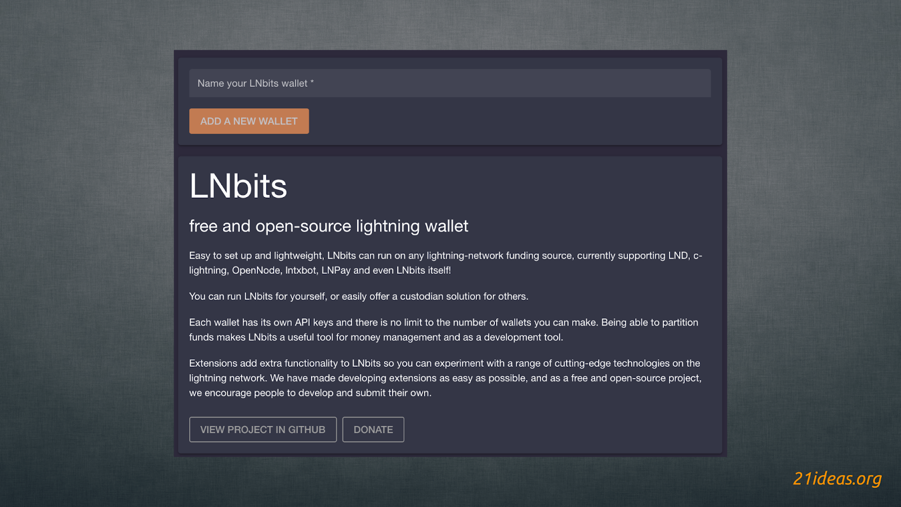The image size is (901, 507).
Task: Open VIEW PROJECT IN GITHUB
Action: pos(262,429)
